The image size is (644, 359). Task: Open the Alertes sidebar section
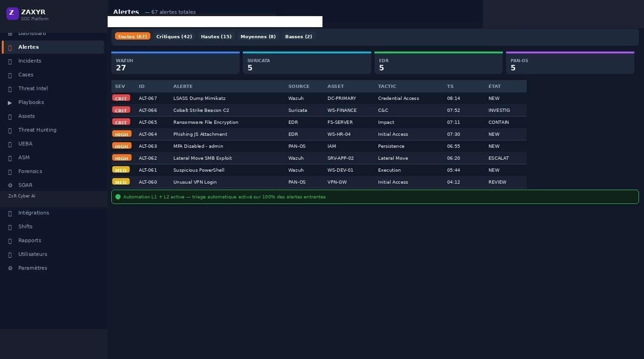pyautogui.click(x=53, y=47)
